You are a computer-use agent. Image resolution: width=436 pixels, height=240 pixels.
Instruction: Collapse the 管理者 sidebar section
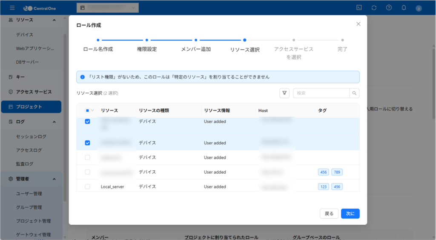(x=54, y=179)
